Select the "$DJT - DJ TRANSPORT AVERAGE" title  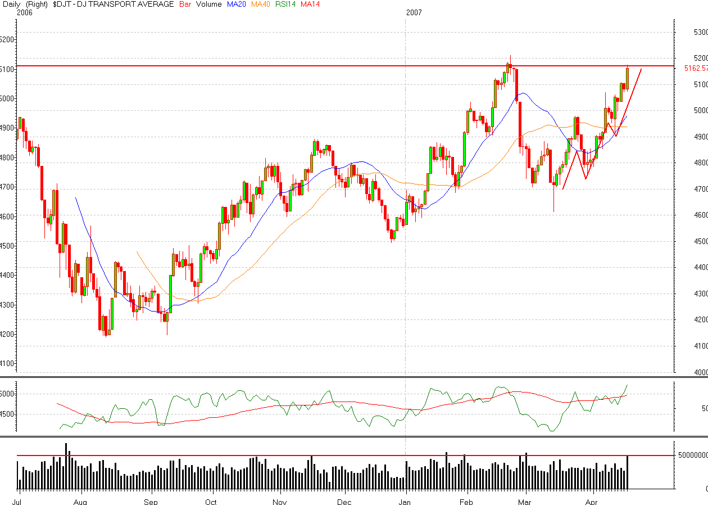[113, 4]
